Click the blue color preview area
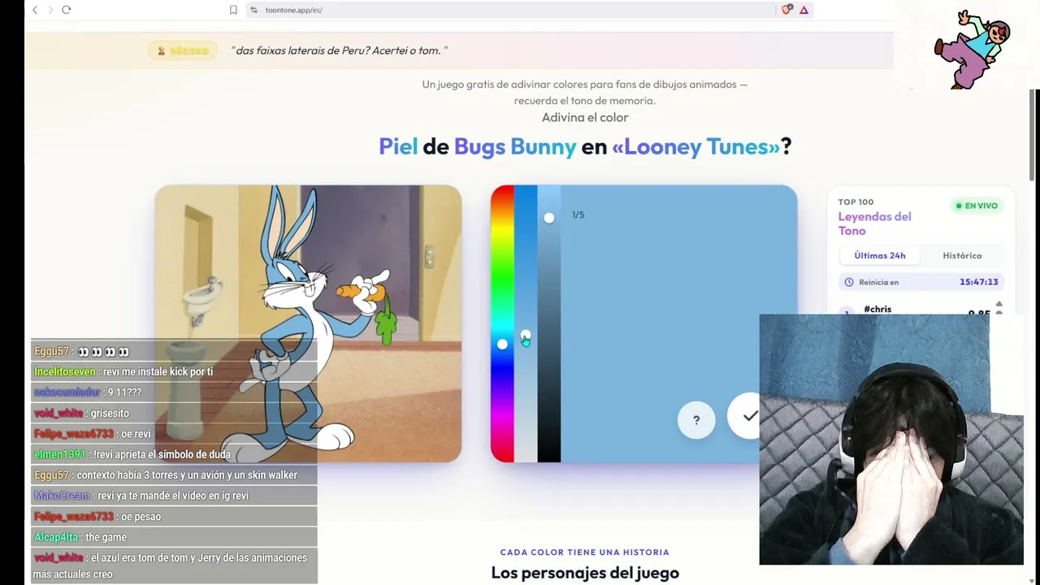This screenshot has height=585, width=1040. 678,323
